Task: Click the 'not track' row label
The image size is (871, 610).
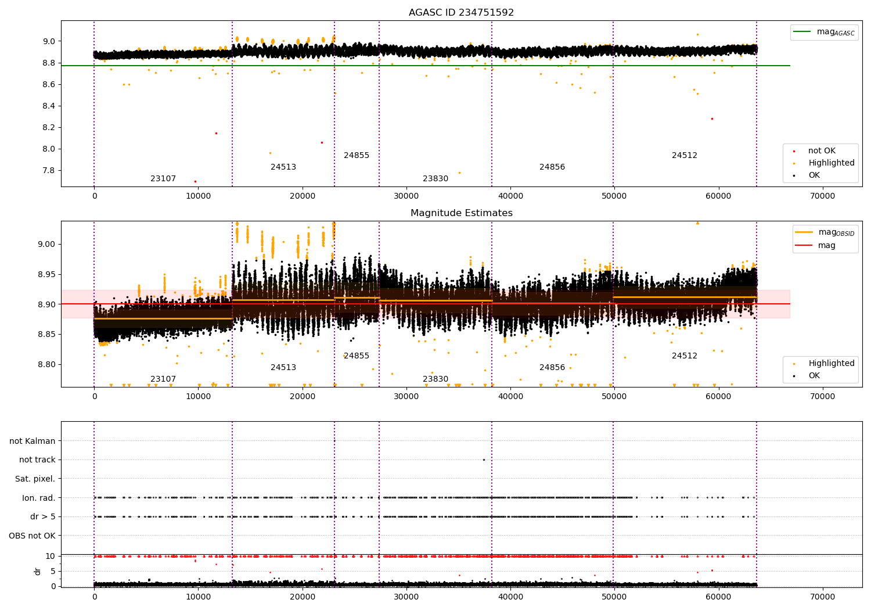Action: coord(37,460)
